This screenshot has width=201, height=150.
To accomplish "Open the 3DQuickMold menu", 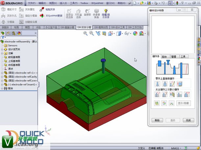I will [x=97, y=3].
